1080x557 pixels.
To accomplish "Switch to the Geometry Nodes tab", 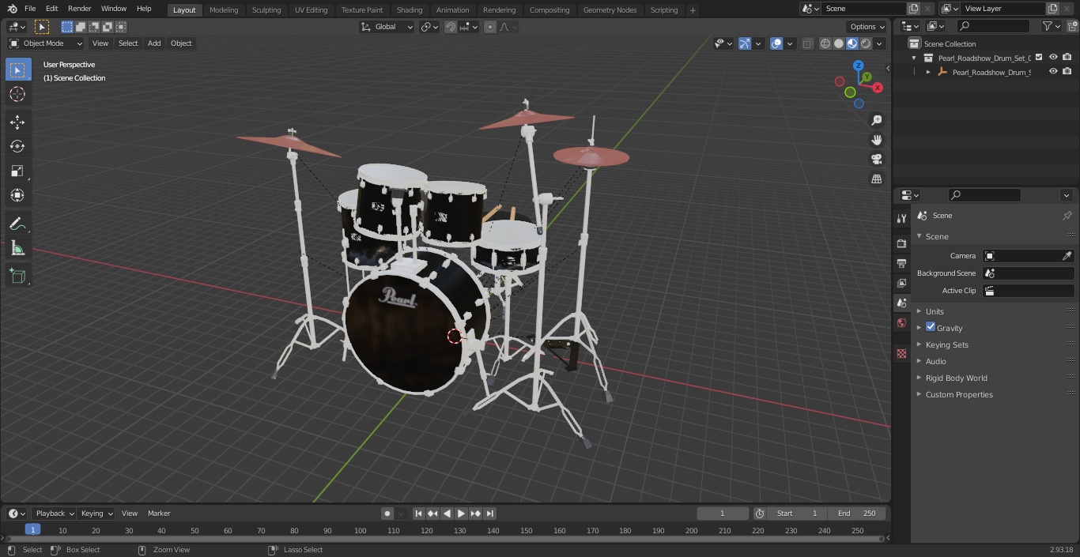I will (x=610, y=9).
